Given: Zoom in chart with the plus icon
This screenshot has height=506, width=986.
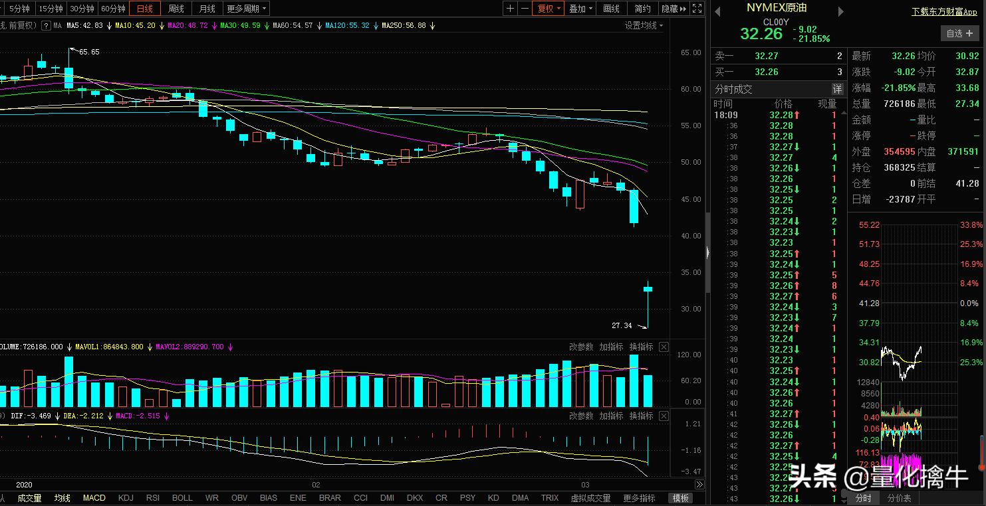Looking at the screenshot, I should tap(510, 9).
